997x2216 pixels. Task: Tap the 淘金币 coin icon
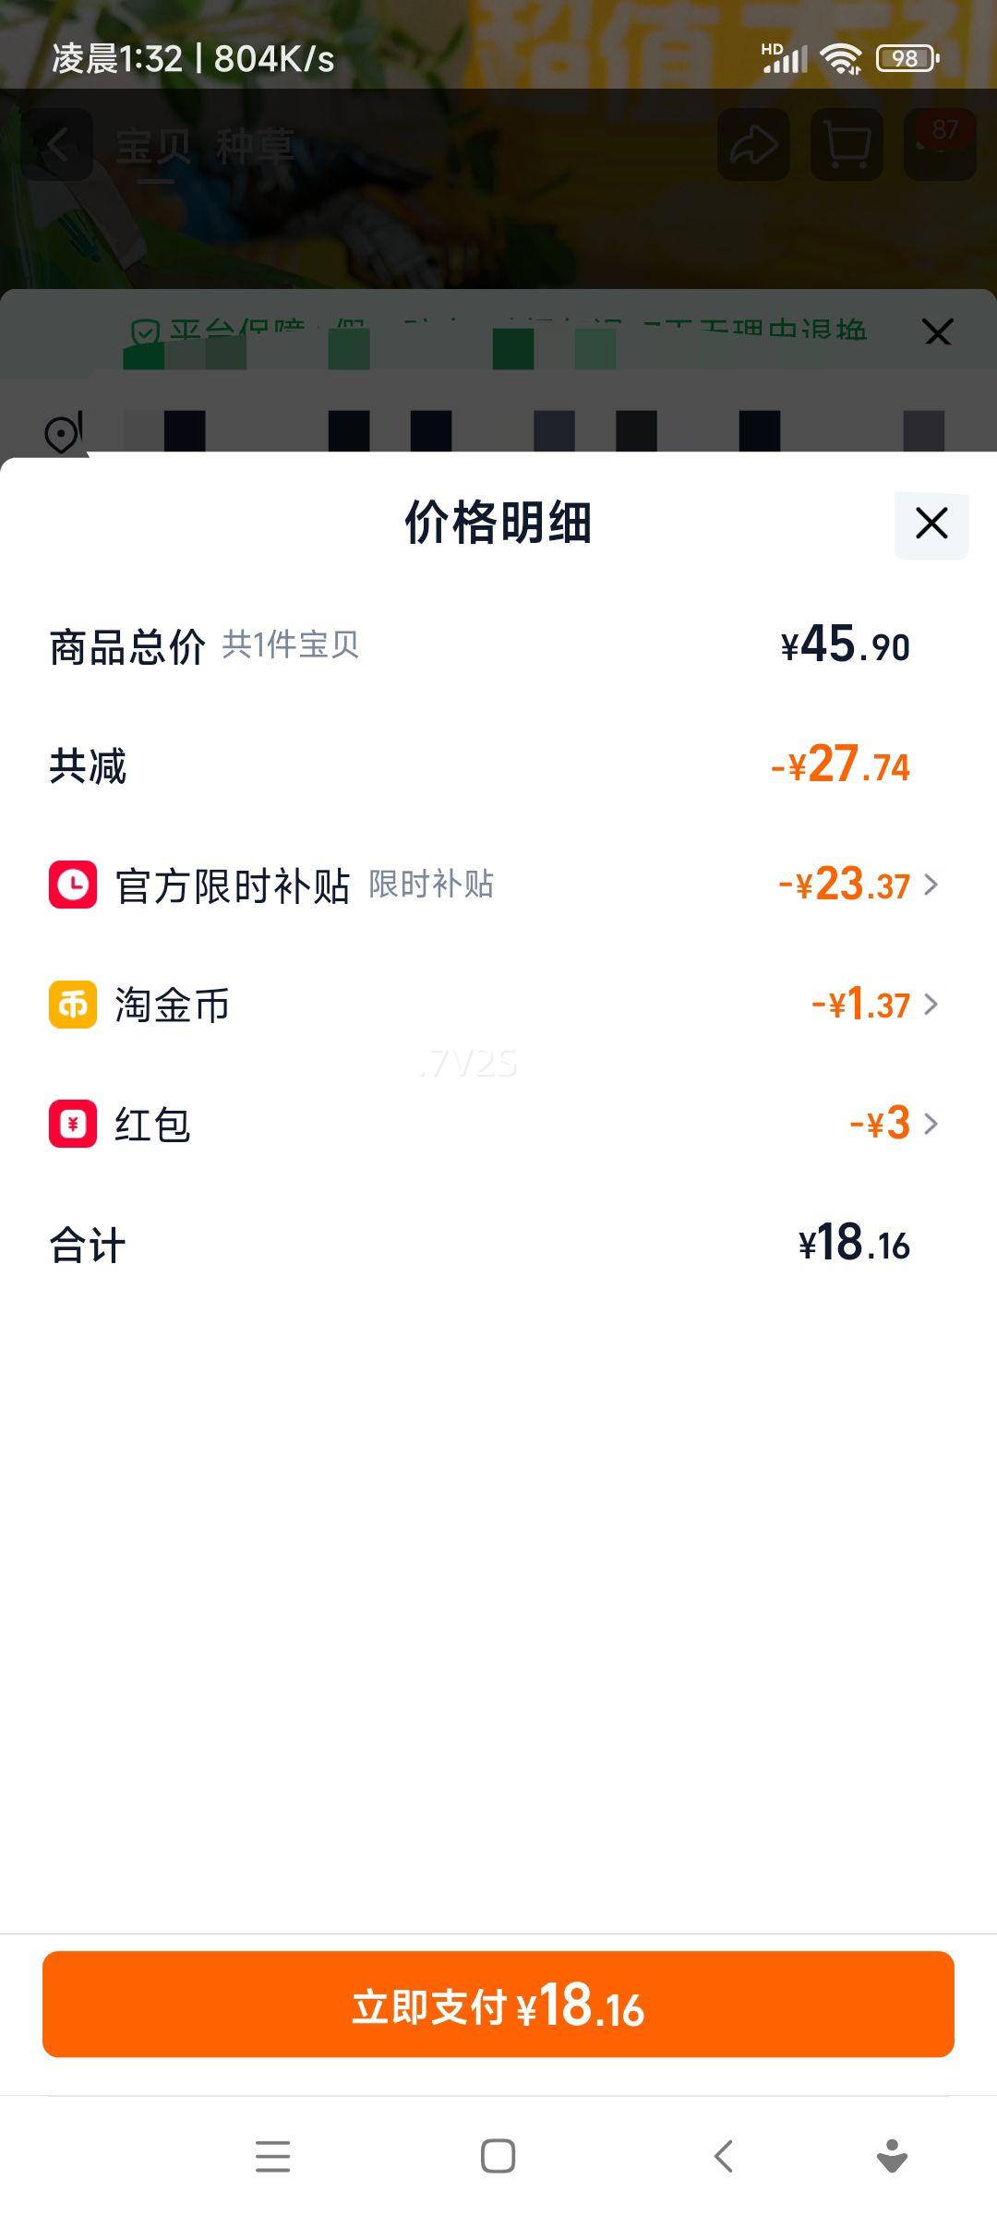click(73, 1005)
